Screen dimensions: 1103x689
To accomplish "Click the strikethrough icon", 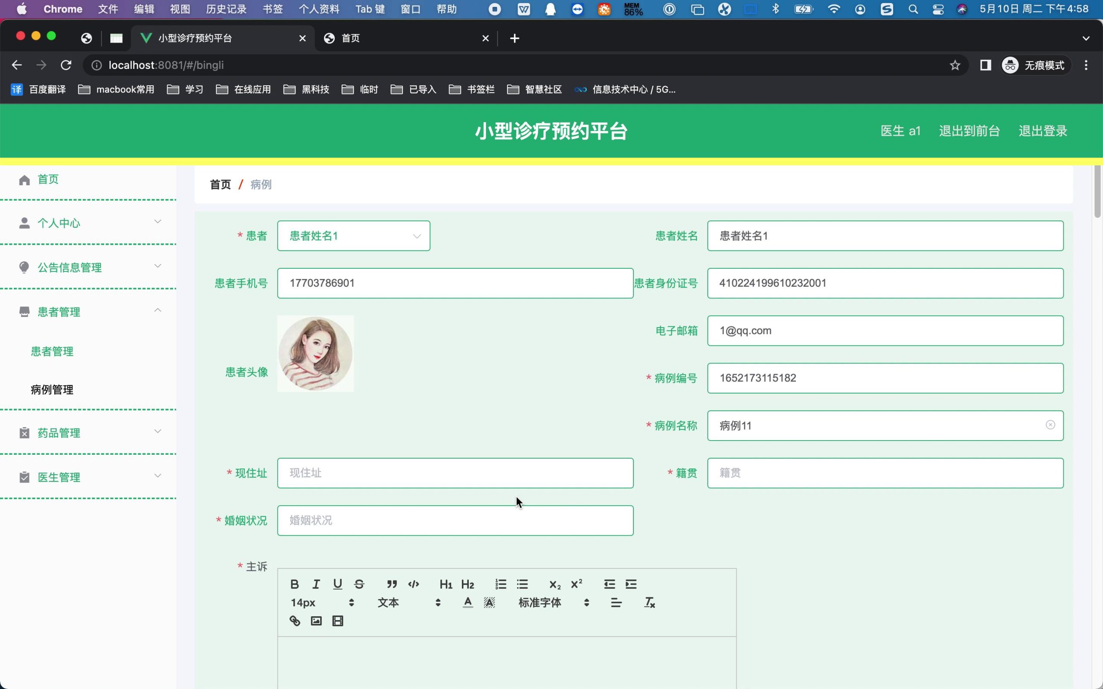I will (x=359, y=584).
